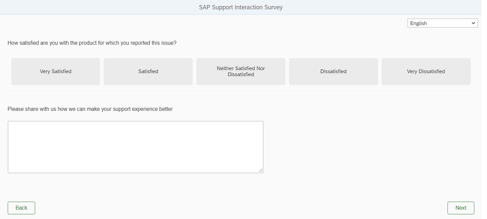Choose the Satisfied rating option
Image resolution: width=487 pixels, height=219 pixels.
pyautogui.click(x=148, y=71)
